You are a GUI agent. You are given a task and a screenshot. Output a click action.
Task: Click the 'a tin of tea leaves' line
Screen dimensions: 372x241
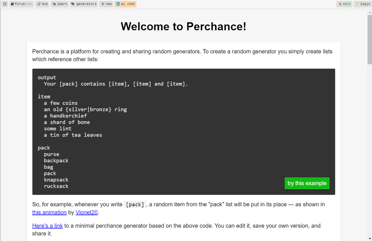click(73, 135)
